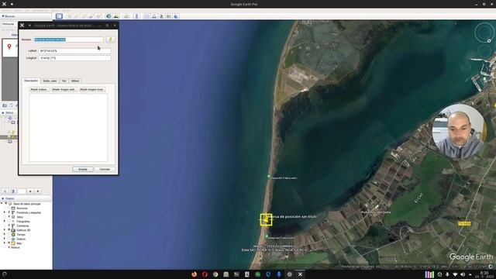Click the switch planets toolbar icon
496x279 pixels.
(126, 15)
